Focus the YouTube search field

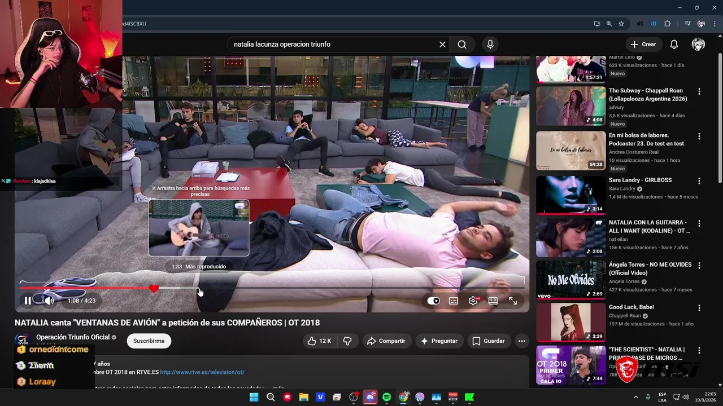pos(333,45)
